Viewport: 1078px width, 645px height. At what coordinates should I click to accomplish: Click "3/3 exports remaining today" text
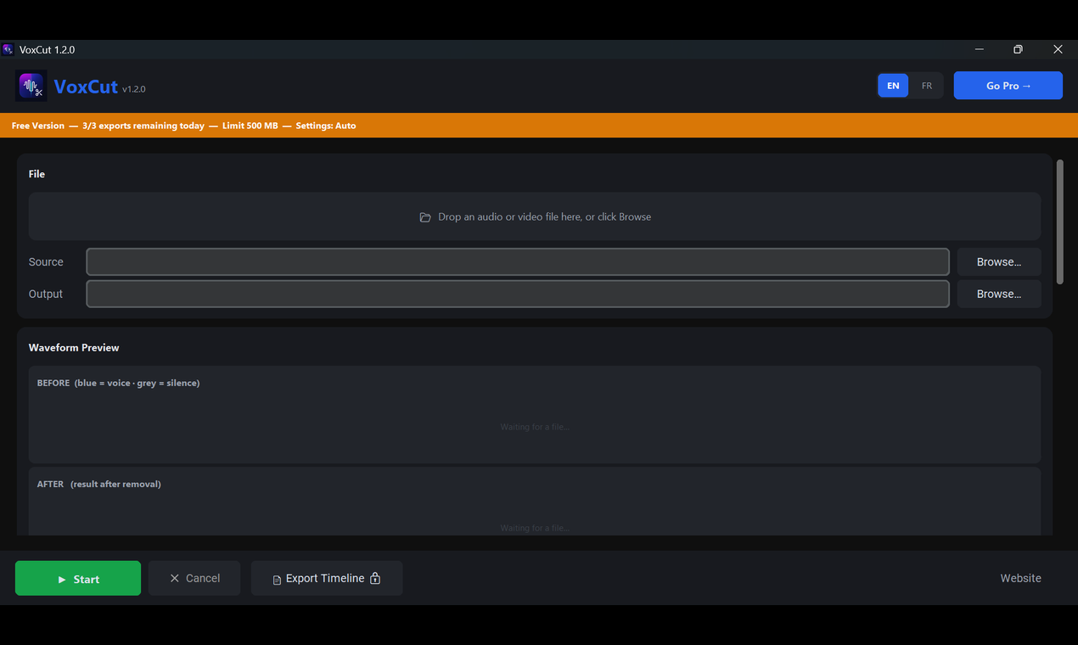point(143,126)
